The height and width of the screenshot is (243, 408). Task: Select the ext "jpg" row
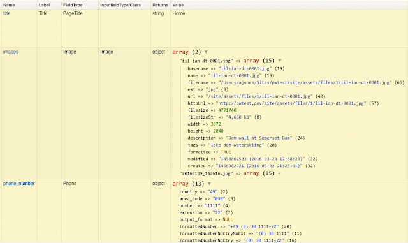208,89
